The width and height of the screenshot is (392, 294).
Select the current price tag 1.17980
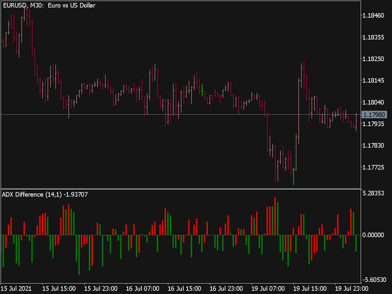(374, 115)
